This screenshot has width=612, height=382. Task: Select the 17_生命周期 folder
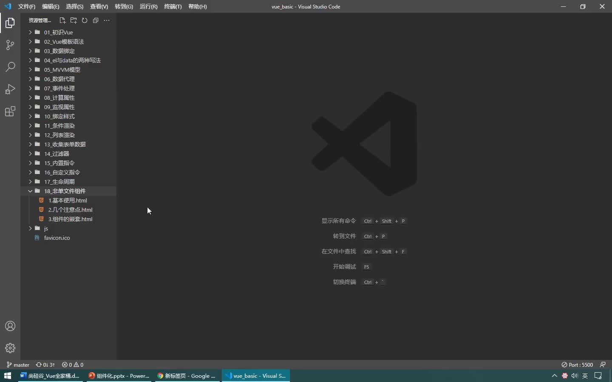tap(68, 182)
